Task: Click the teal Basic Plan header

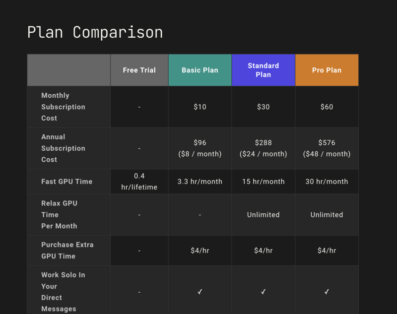Action: pyautogui.click(x=200, y=70)
